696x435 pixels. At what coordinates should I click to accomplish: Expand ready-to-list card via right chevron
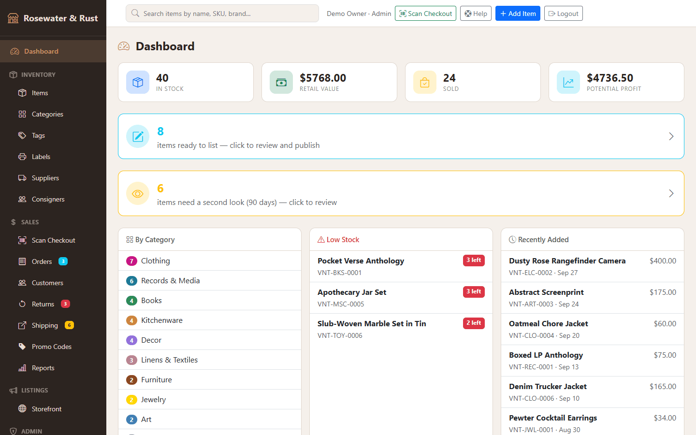(x=671, y=136)
